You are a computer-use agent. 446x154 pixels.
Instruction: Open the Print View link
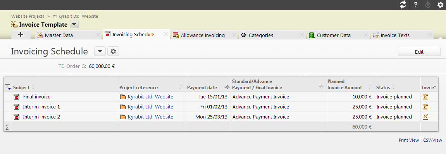409,140
